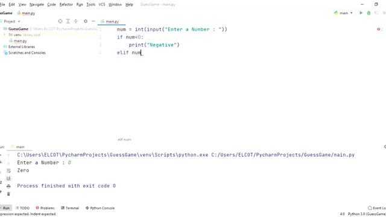Select GuessGame project root in tree
The image size is (386, 217).
tap(18, 29)
